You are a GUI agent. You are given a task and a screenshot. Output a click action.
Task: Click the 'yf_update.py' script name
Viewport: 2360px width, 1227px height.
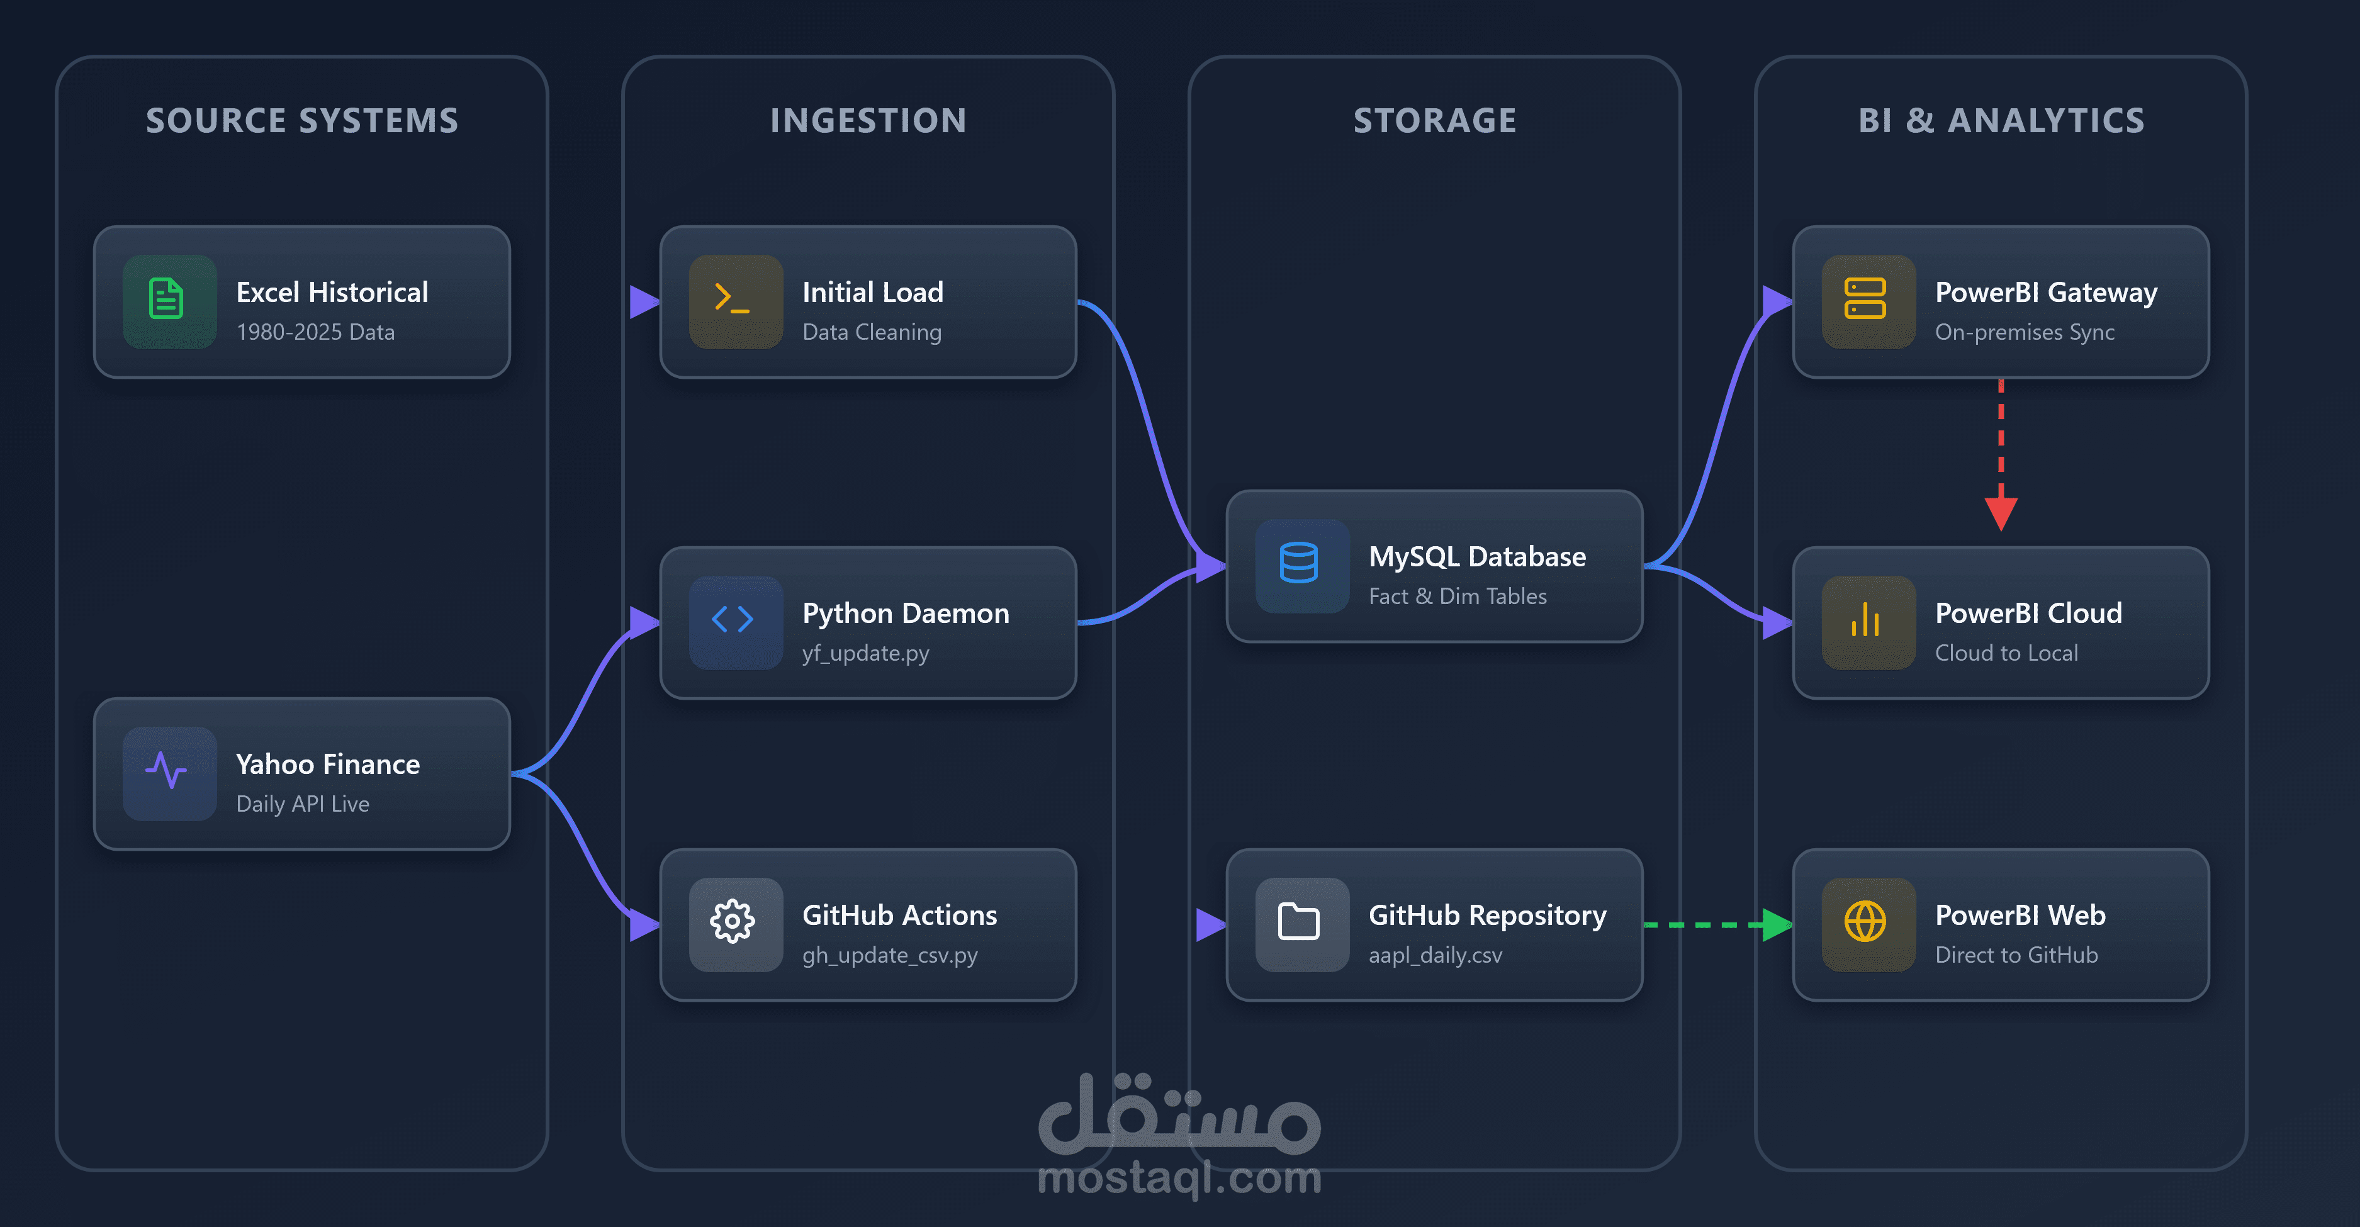tap(866, 653)
